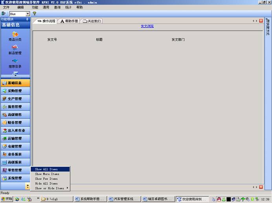This screenshot has width=272, height=203.
Task: Switch to the 关注我们 tab
Action: coord(91,21)
